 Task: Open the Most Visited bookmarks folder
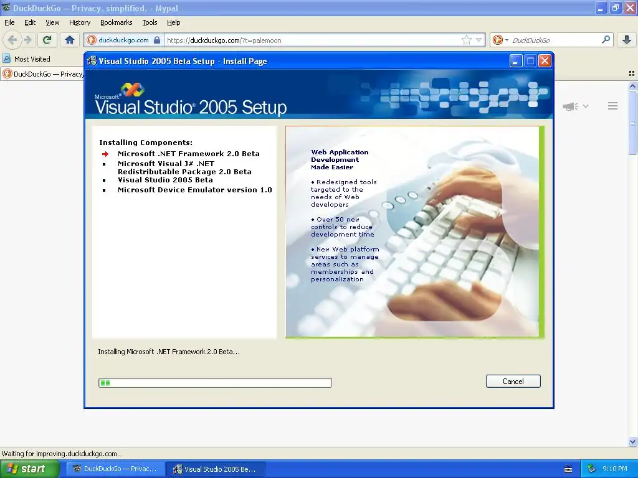tap(26, 59)
